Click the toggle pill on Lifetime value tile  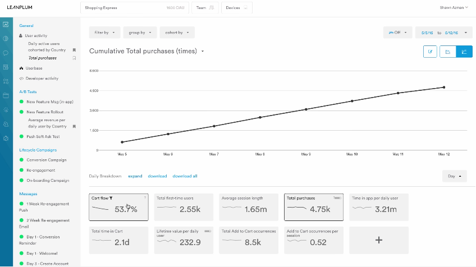tap(208, 231)
